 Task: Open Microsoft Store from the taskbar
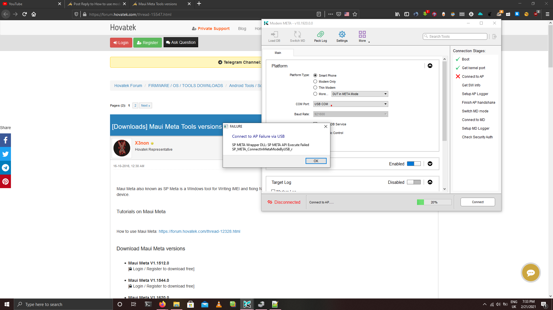point(190,304)
